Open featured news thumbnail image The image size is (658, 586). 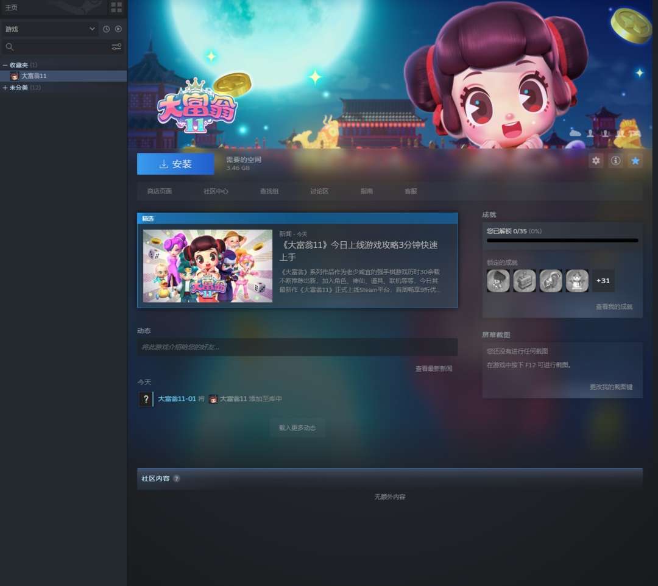[x=208, y=266]
